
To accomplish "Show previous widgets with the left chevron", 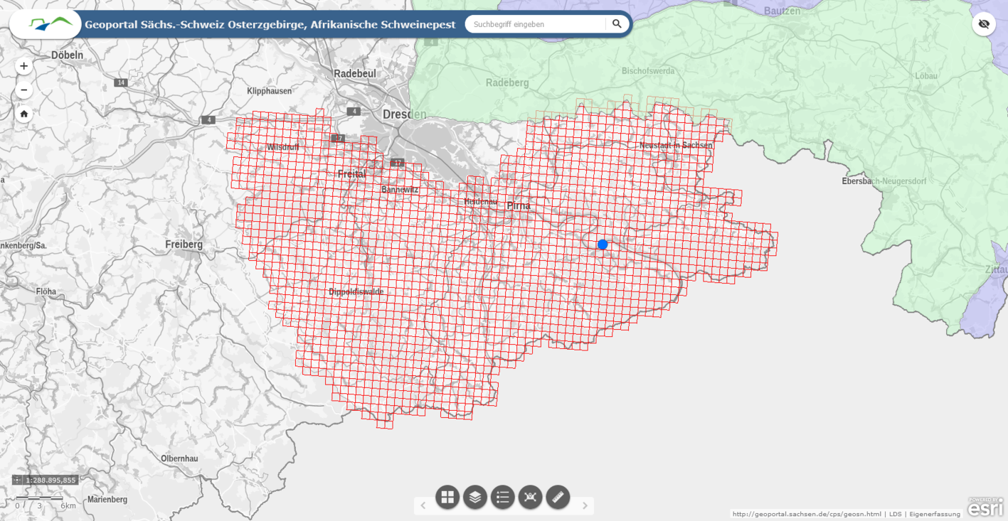I will click(423, 505).
